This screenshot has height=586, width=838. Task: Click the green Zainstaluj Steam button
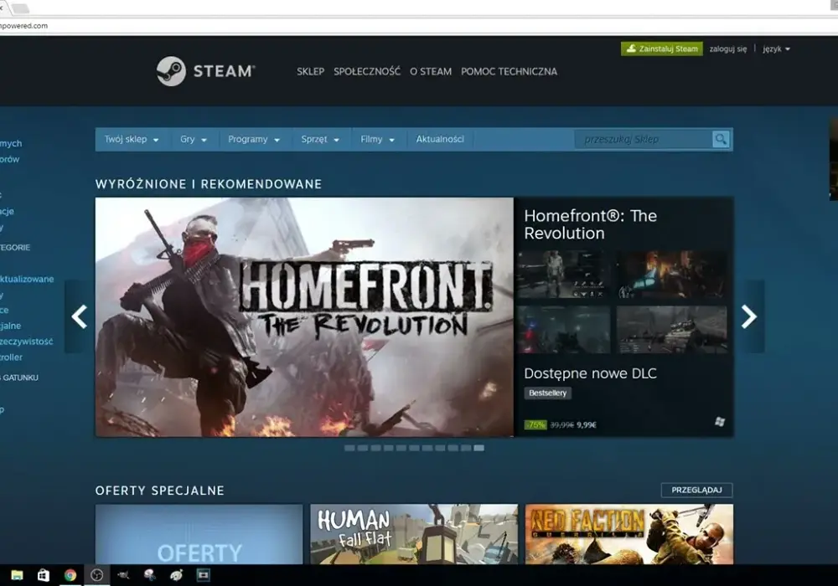coord(662,49)
